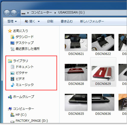Image resolution: width=127 pixels, height=125 pixels.
Task: Open the 開く dropdown arrow
Action: [x=39, y=21]
